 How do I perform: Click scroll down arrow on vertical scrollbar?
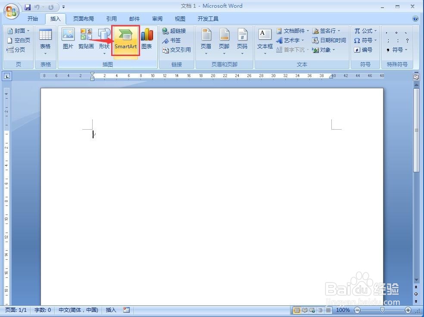[416, 280]
